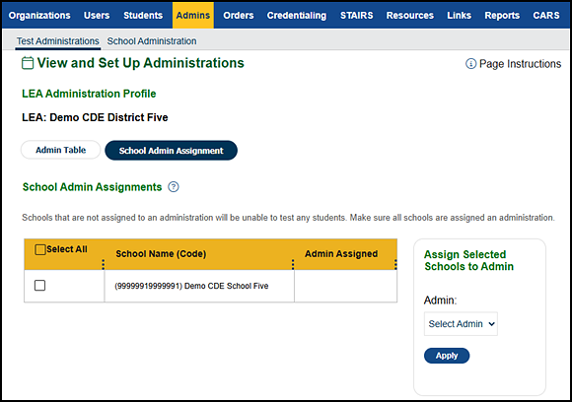This screenshot has width=572, height=402.
Task: Open the Reports menu
Action: coord(502,16)
